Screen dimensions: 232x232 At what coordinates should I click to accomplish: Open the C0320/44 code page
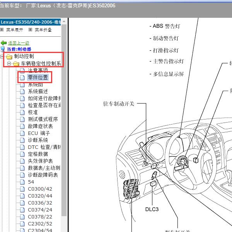40,196
